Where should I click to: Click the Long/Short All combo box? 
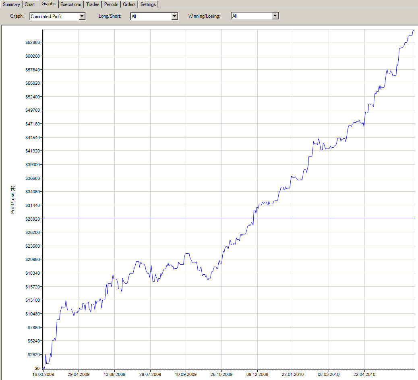click(x=154, y=16)
